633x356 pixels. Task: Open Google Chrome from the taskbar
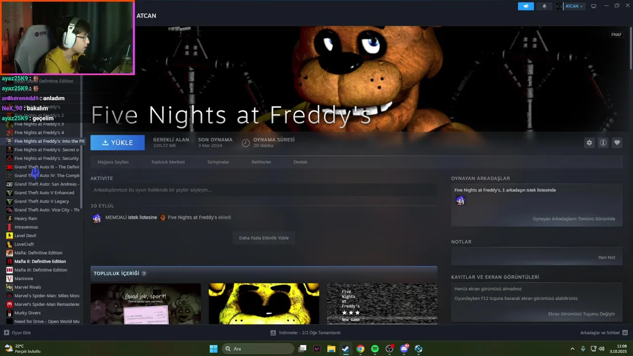click(x=361, y=349)
